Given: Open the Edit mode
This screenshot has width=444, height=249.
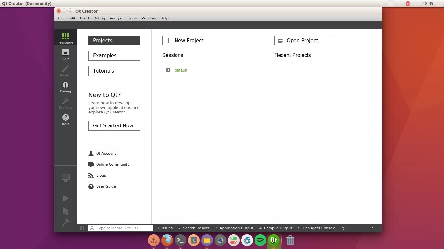Looking at the screenshot, I should pos(65,54).
